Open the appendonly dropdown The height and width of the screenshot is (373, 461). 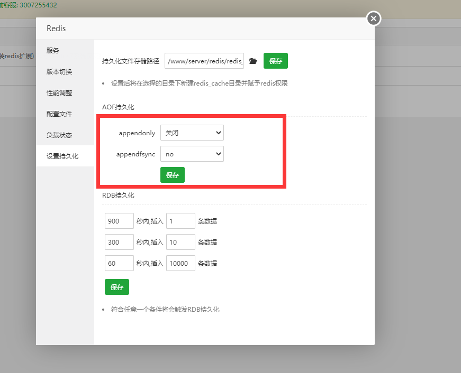tap(192, 133)
